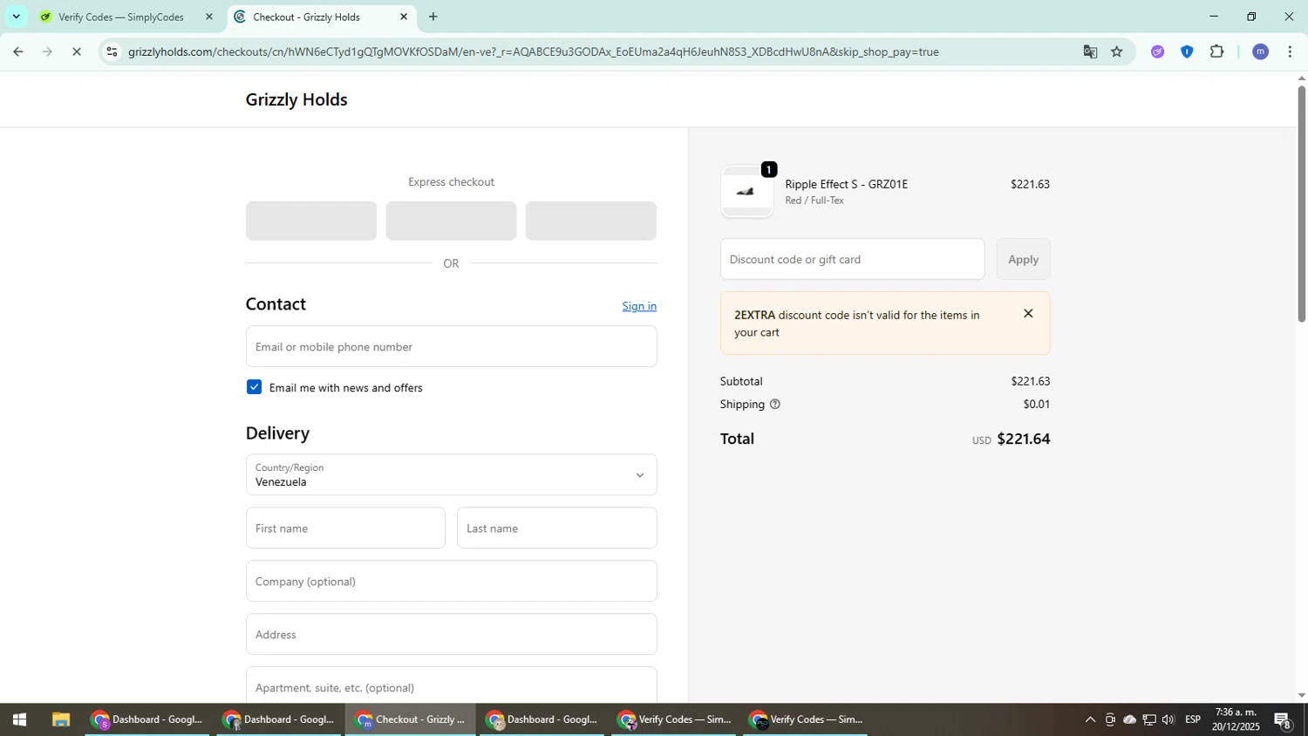The width and height of the screenshot is (1308, 736).
Task: Open the purple SimplyCodes extension icon
Action: pyautogui.click(x=1158, y=51)
